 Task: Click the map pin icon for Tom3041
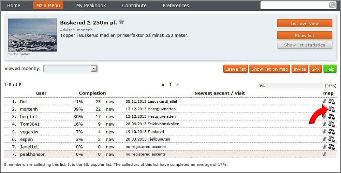(324, 124)
